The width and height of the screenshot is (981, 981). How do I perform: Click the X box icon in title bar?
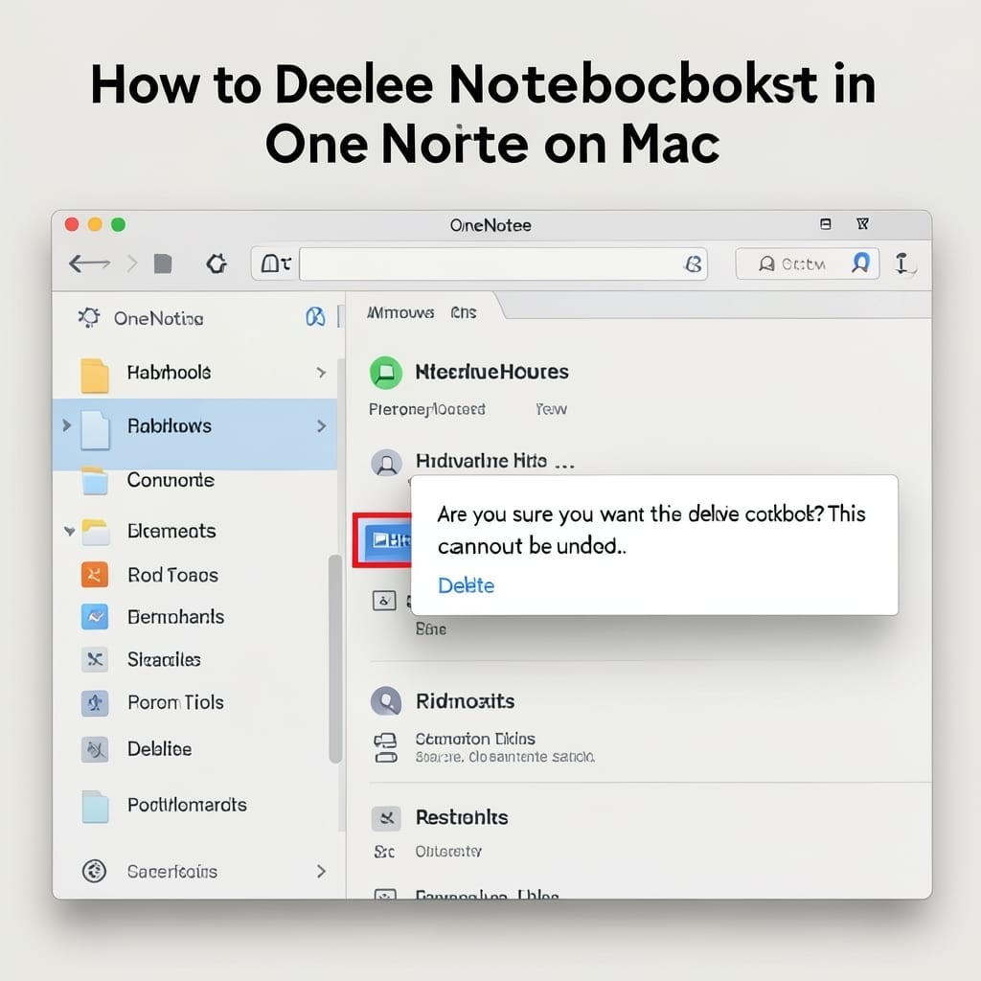(863, 224)
